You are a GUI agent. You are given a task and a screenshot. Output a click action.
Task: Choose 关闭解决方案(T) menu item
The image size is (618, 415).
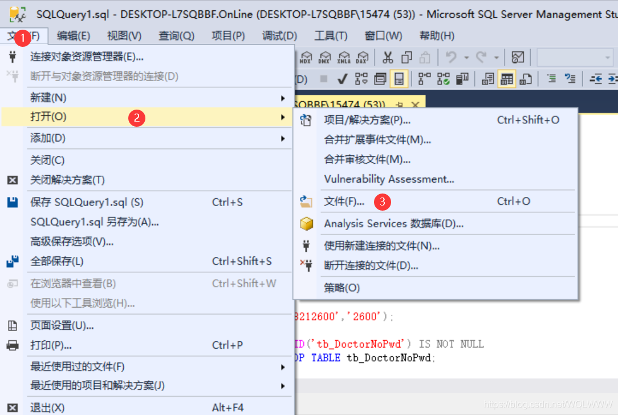point(148,180)
